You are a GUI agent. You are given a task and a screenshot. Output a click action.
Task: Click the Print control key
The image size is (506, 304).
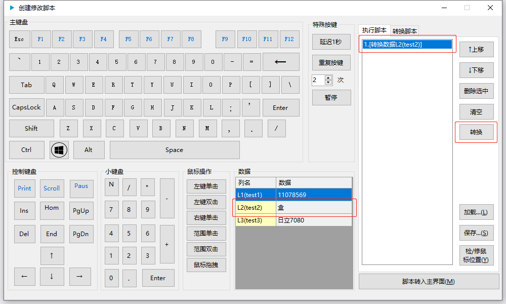point(24,188)
